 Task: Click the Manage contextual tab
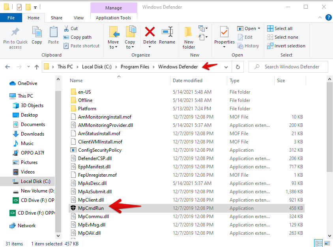[x=114, y=8]
